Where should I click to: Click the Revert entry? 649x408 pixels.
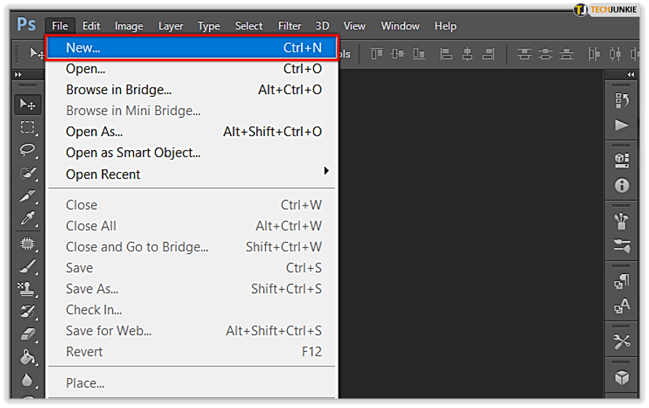pos(192,352)
